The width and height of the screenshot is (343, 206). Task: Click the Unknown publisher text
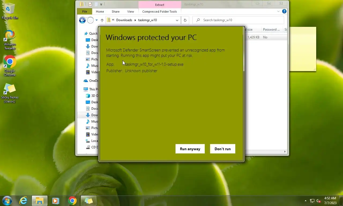tap(141, 71)
